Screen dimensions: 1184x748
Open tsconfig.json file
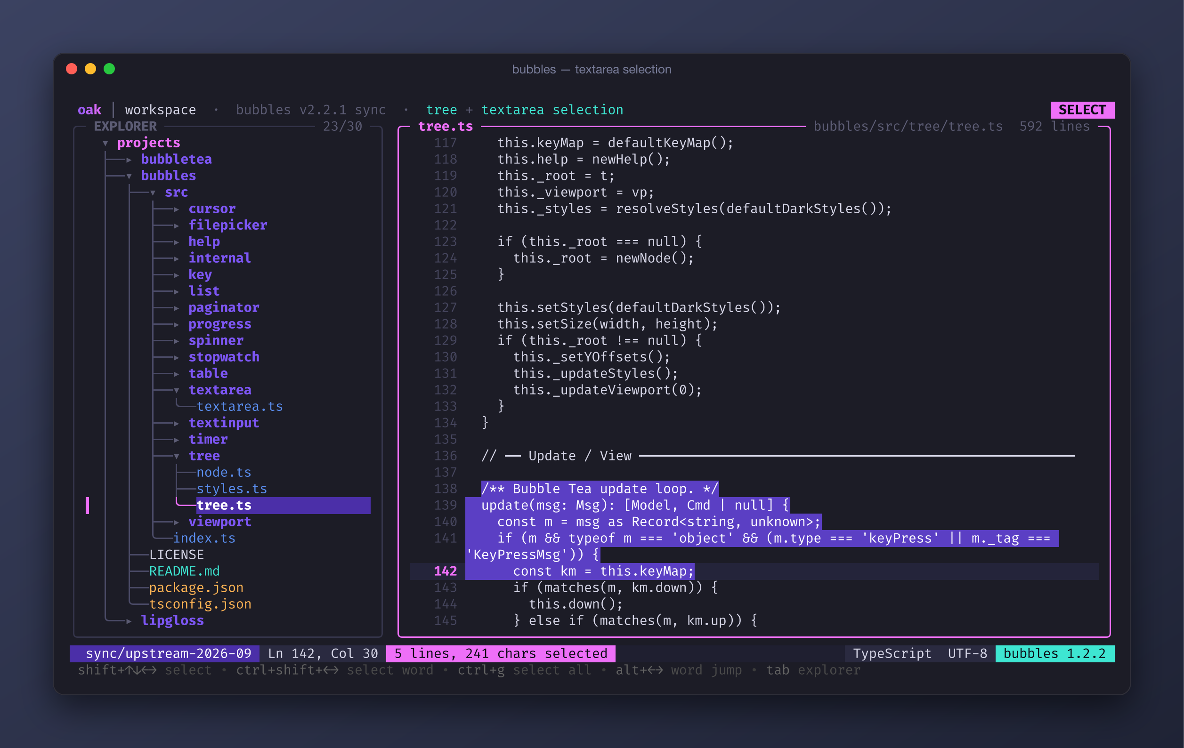(x=200, y=604)
